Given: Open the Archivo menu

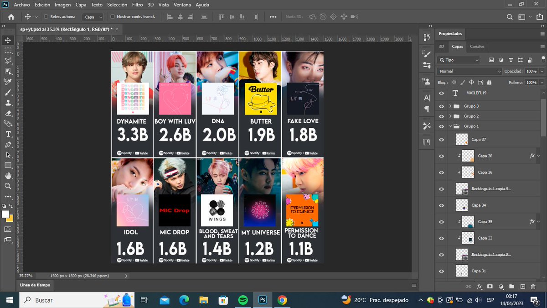Looking at the screenshot, I should 21,4.
